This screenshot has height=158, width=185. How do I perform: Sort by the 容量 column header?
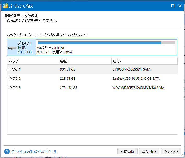[85, 61]
